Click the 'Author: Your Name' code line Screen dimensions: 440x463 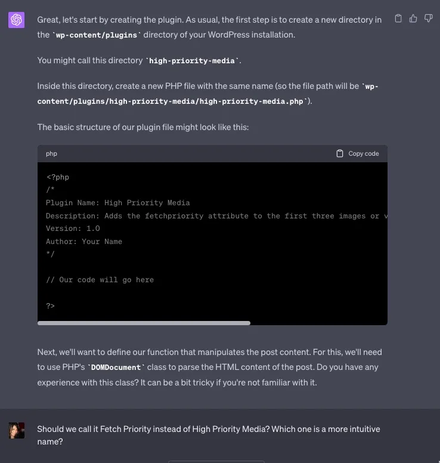(84, 242)
